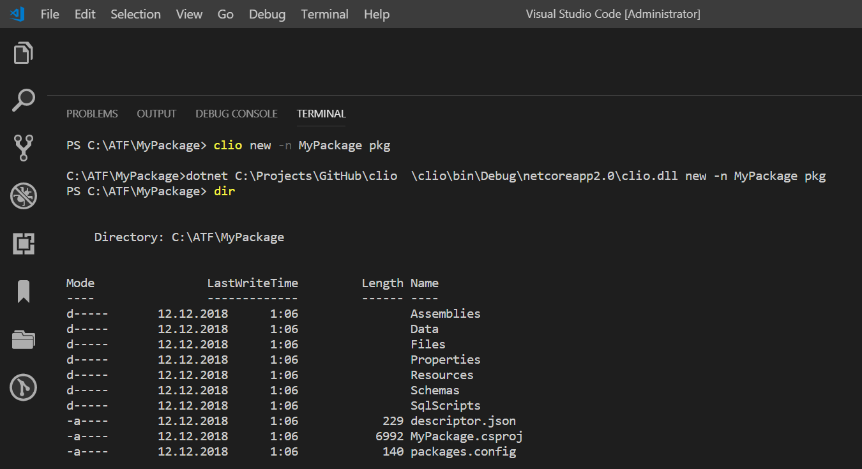
Task: Open the File menu
Action: pyautogui.click(x=49, y=14)
